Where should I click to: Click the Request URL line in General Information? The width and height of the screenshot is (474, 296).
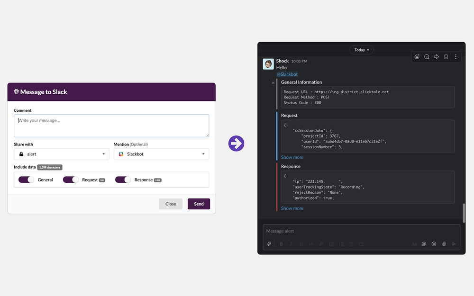pyautogui.click(x=336, y=92)
